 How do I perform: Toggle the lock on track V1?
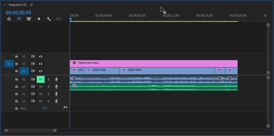point(17,71)
